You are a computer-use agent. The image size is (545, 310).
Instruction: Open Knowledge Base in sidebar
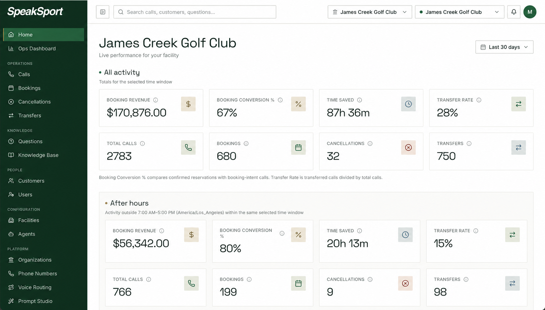(44, 155)
